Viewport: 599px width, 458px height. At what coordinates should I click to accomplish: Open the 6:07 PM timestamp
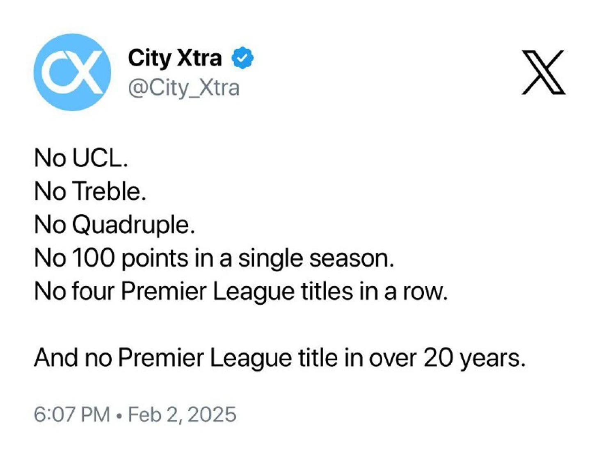click(x=72, y=415)
